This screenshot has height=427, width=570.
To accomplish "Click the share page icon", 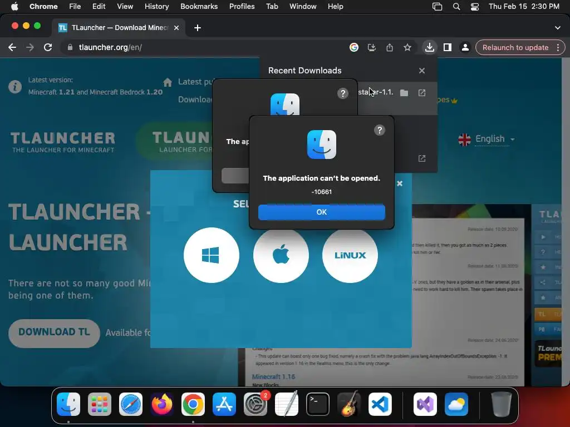I will (x=389, y=48).
